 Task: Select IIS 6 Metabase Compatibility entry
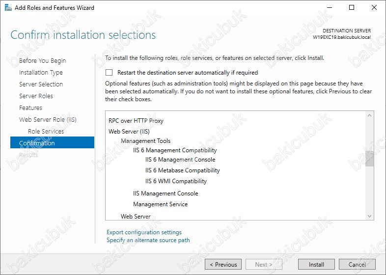(x=182, y=170)
